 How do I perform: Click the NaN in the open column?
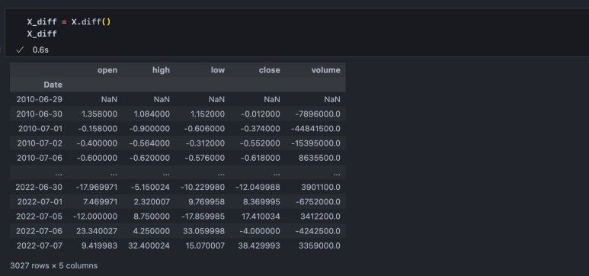click(x=109, y=99)
